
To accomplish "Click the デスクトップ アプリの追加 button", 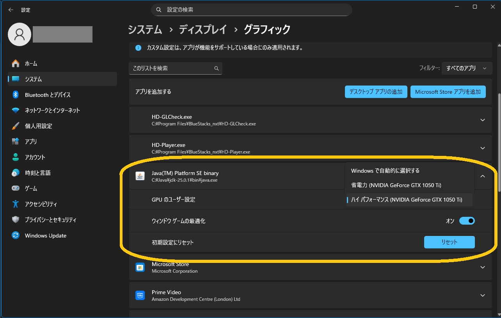I will (x=376, y=92).
